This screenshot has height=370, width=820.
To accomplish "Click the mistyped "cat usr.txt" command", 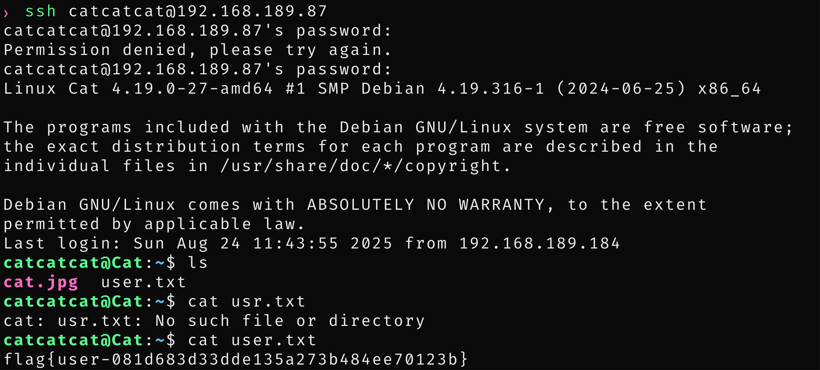I will click(246, 301).
